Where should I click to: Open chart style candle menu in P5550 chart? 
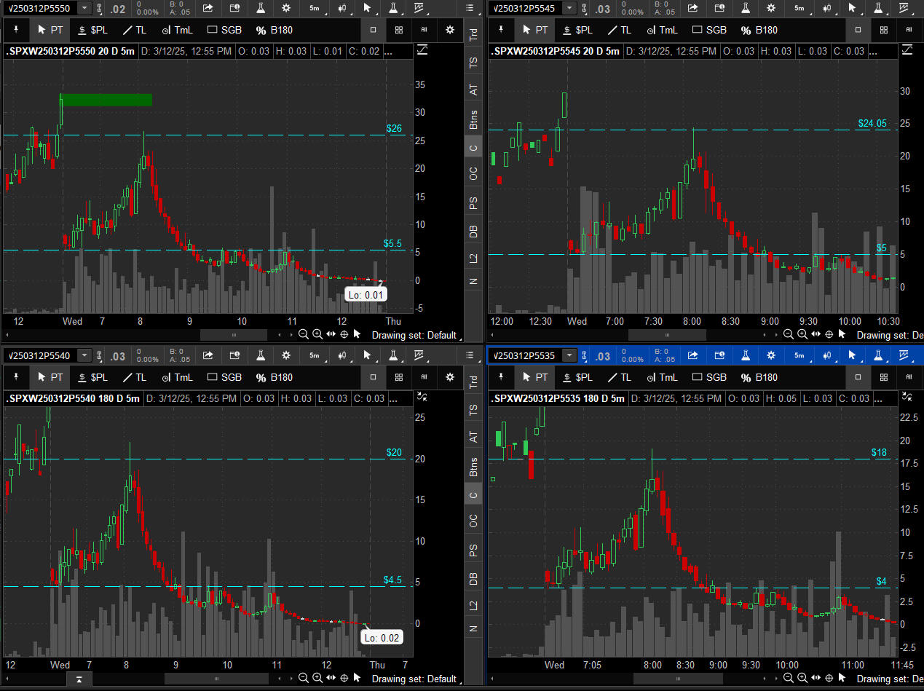click(x=341, y=8)
